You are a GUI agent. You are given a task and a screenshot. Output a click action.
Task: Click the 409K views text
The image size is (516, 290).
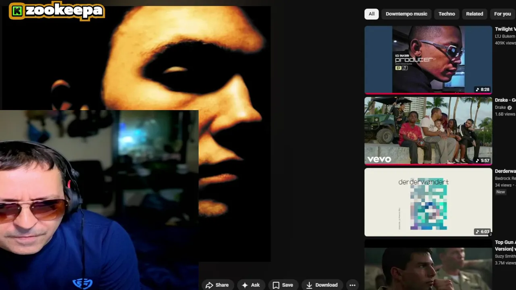click(x=505, y=43)
